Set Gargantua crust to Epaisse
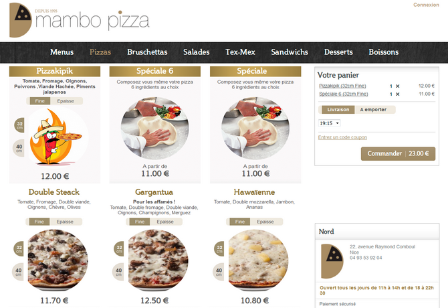 [x=166, y=222]
